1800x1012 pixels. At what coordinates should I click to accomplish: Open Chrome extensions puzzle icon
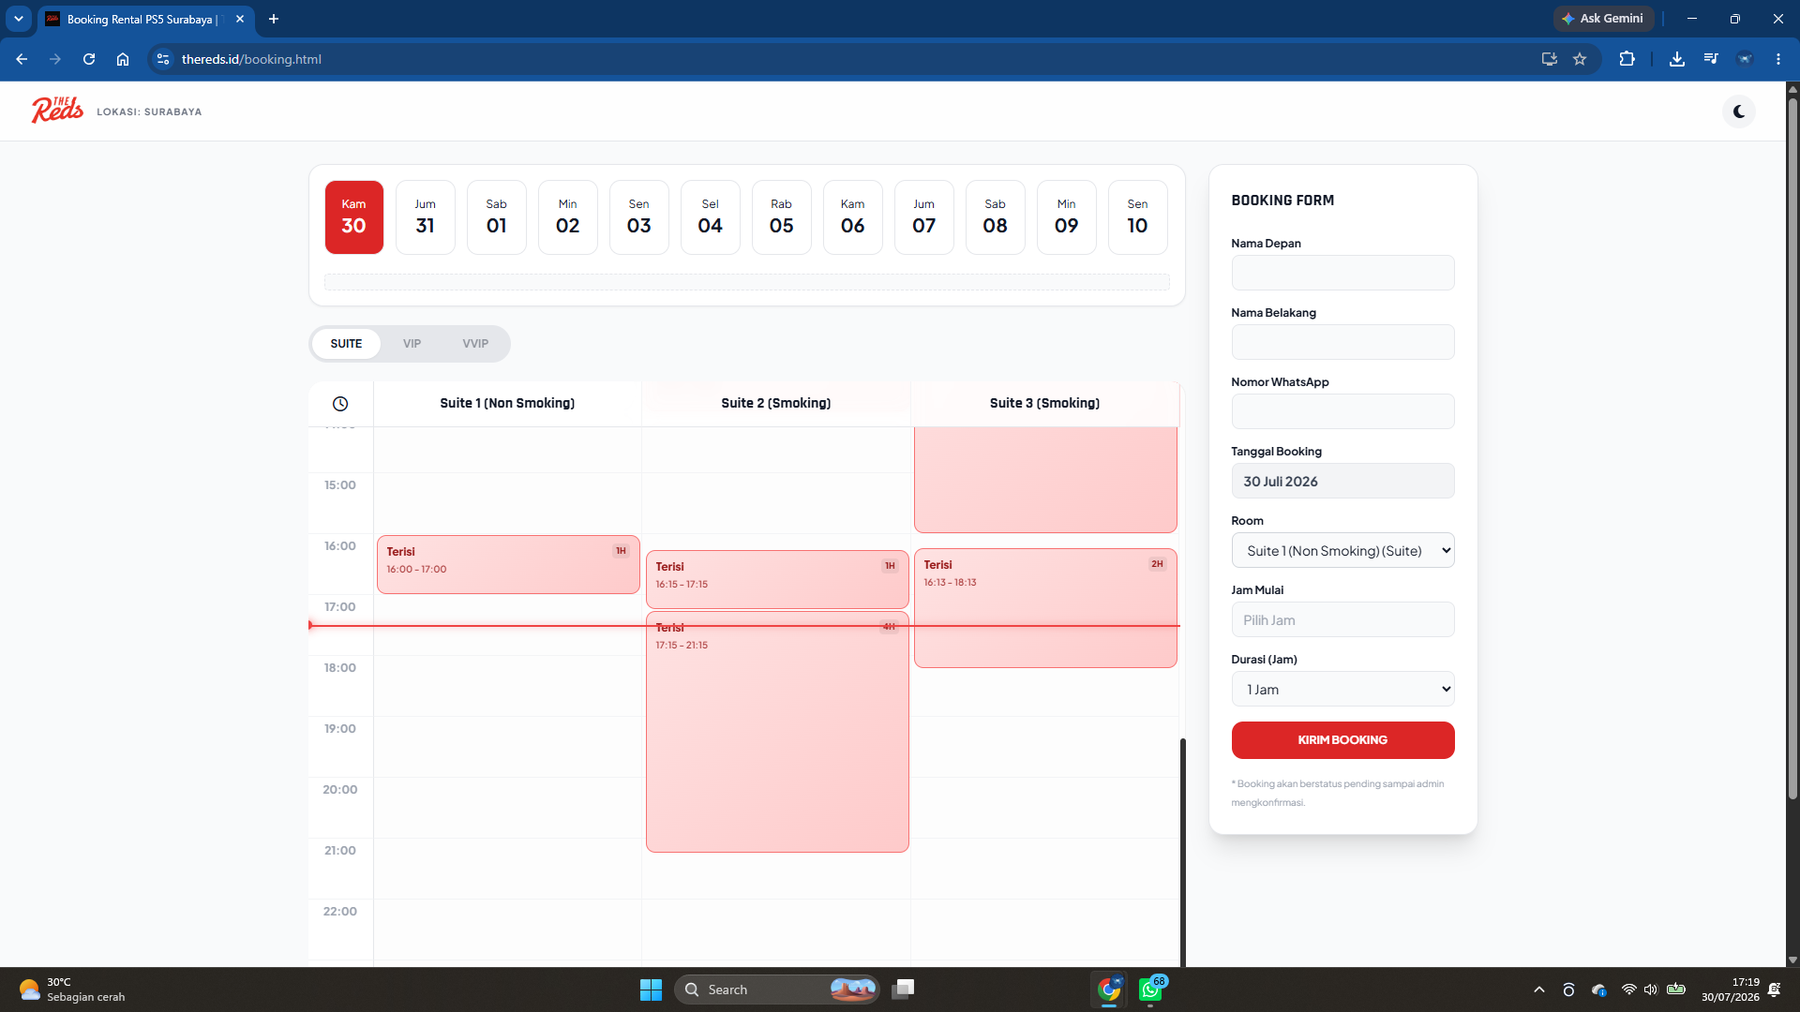click(x=1627, y=59)
